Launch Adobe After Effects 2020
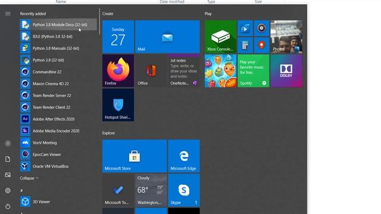Viewport: 381px width, 214px height. coord(58,119)
